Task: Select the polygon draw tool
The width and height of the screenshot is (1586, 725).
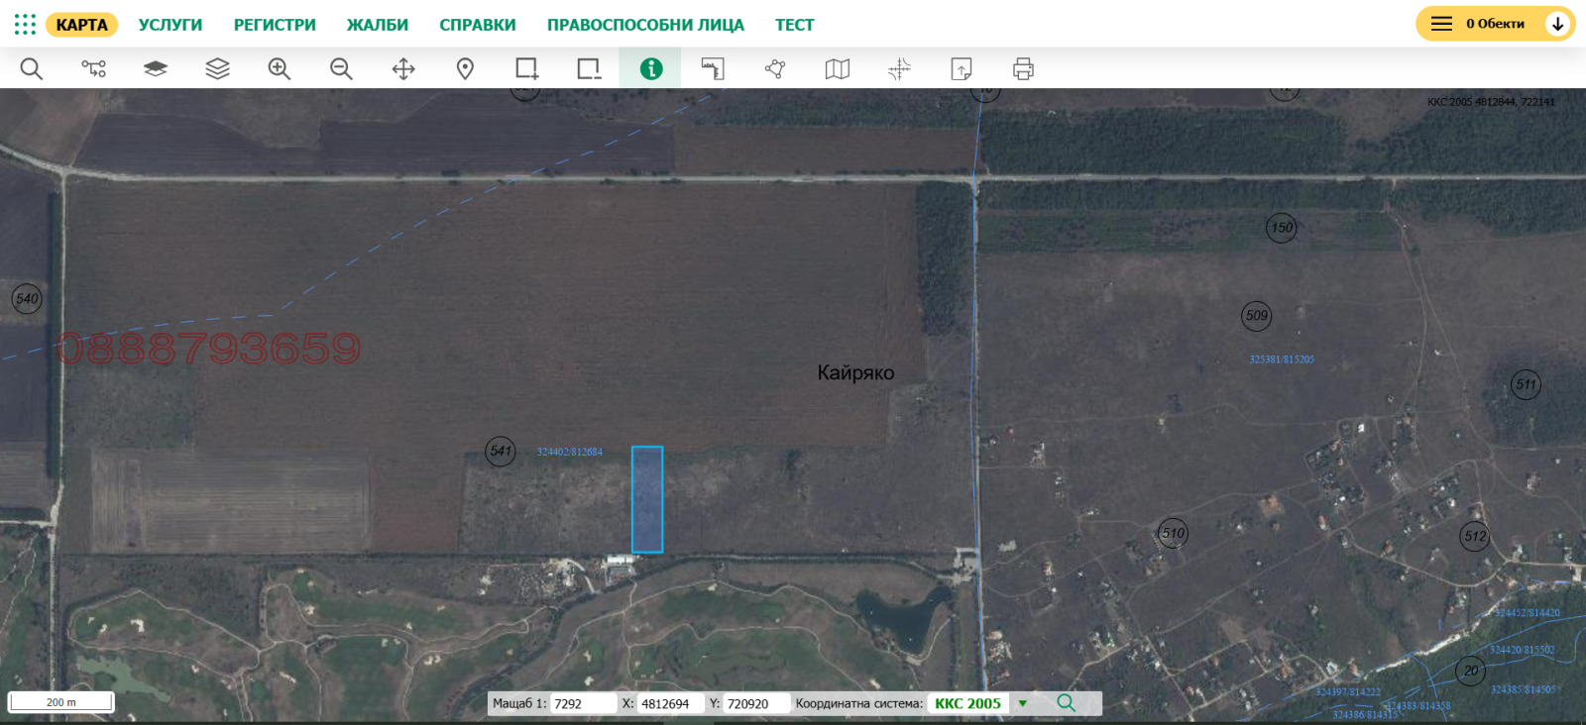Action: coord(775,68)
